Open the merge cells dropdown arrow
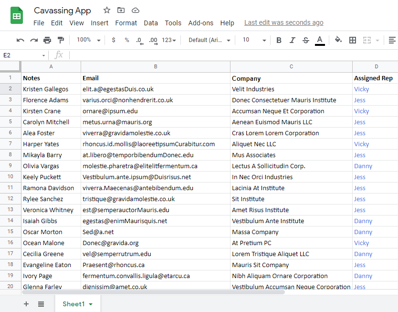 click(377, 41)
